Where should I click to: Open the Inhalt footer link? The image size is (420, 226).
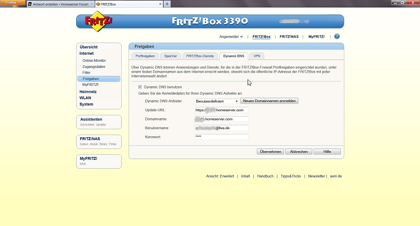[x=245, y=176]
